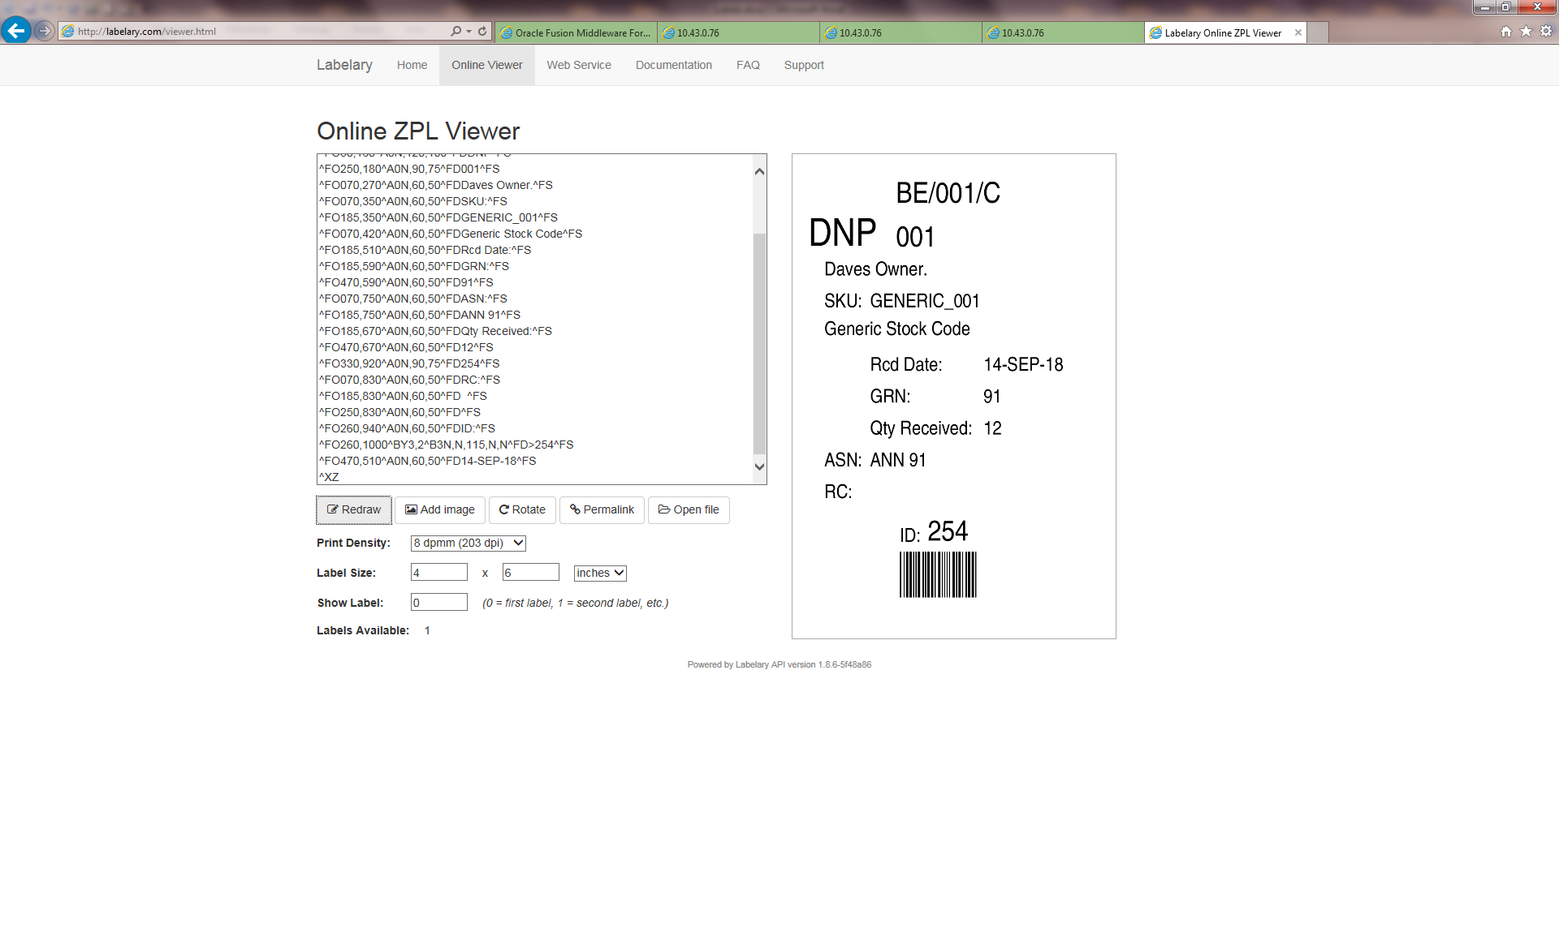The image size is (1559, 941).
Task: Click the Show Label index input field
Action: pos(439,603)
